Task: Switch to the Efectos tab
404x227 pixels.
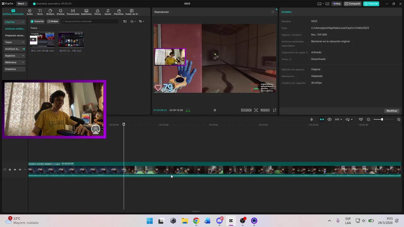Action: tap(61, 12)
